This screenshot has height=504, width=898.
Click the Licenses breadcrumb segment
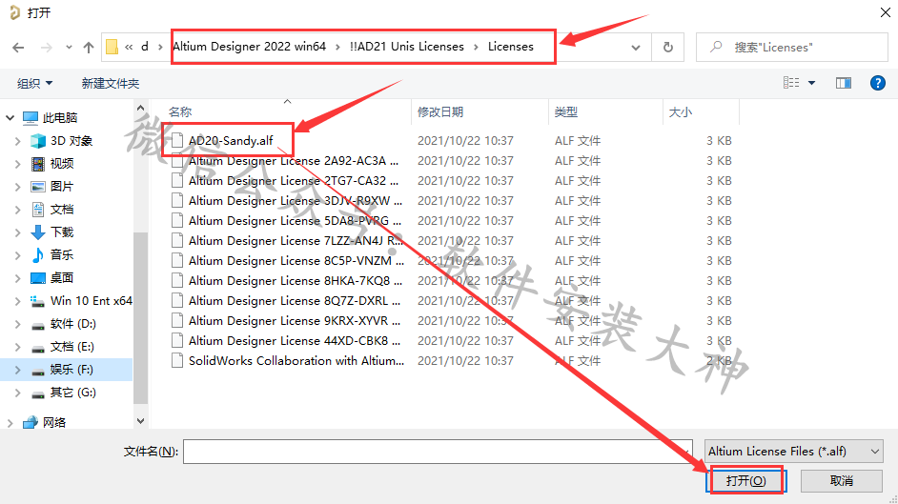510,47
